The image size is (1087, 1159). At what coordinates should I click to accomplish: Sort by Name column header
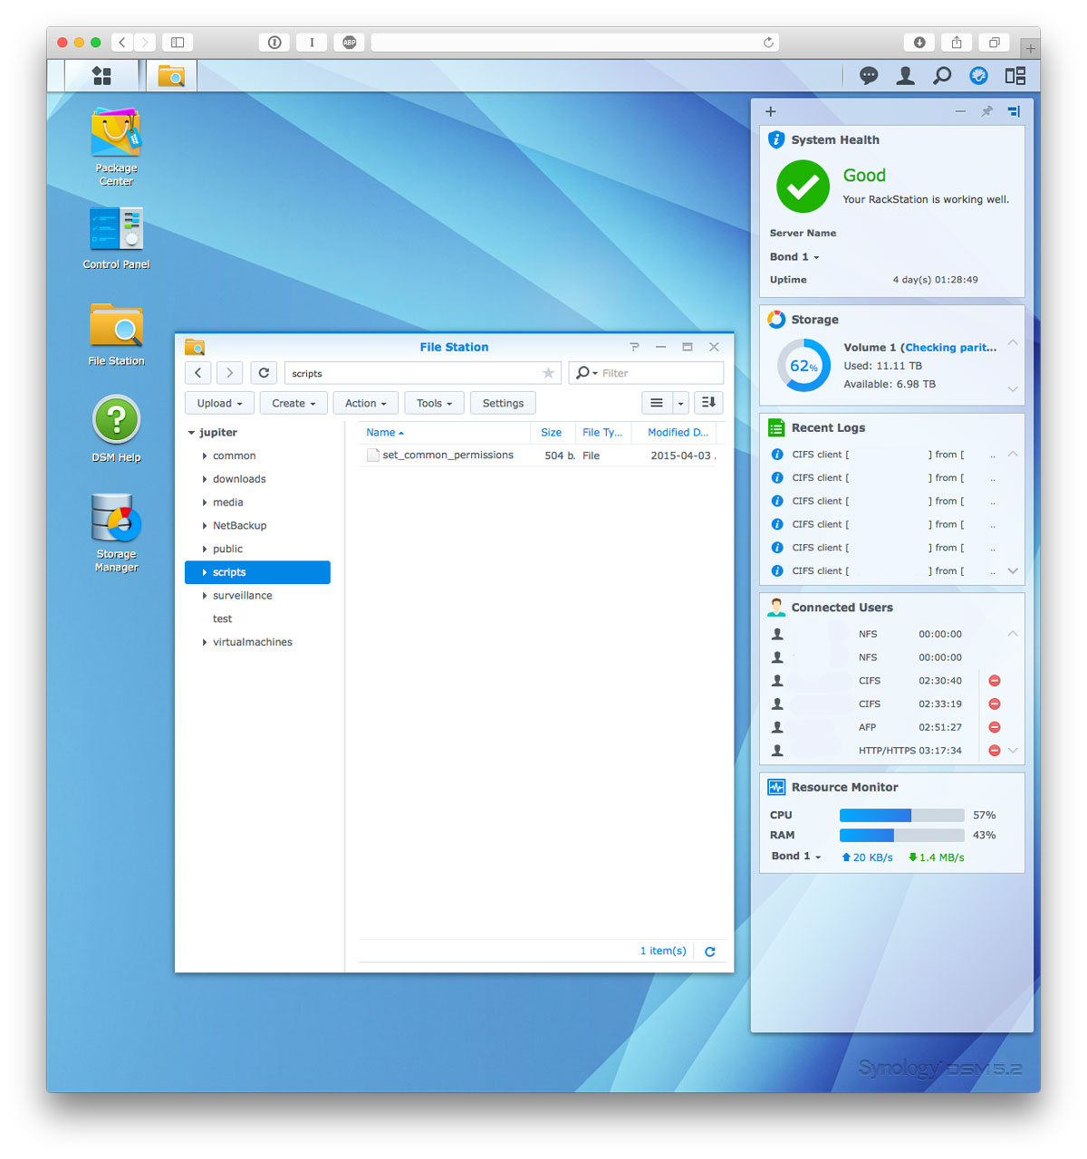444,433
